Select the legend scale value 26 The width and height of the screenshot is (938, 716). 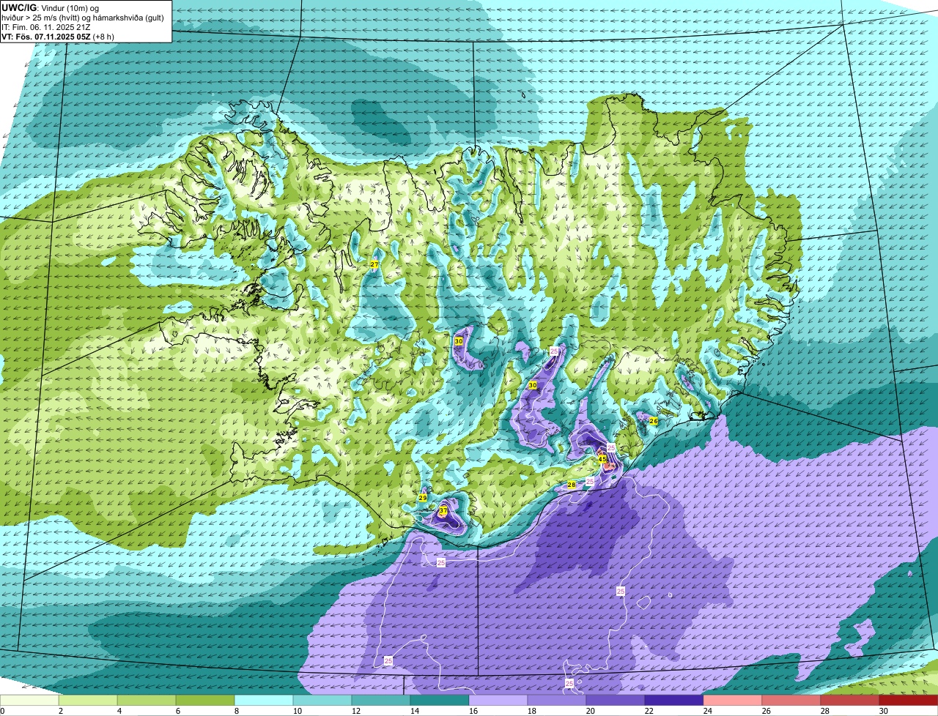(x=766, y=711)
